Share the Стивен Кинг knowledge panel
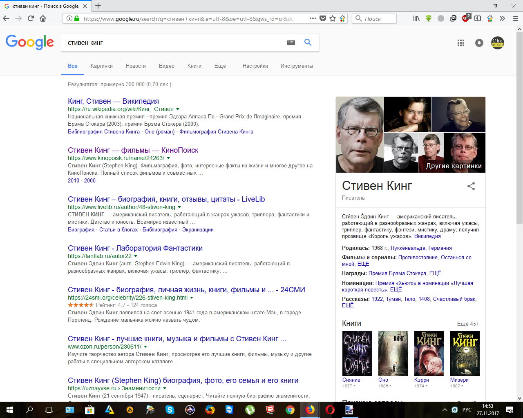This screenshot has width=523, height=418. tap(471, 186)
